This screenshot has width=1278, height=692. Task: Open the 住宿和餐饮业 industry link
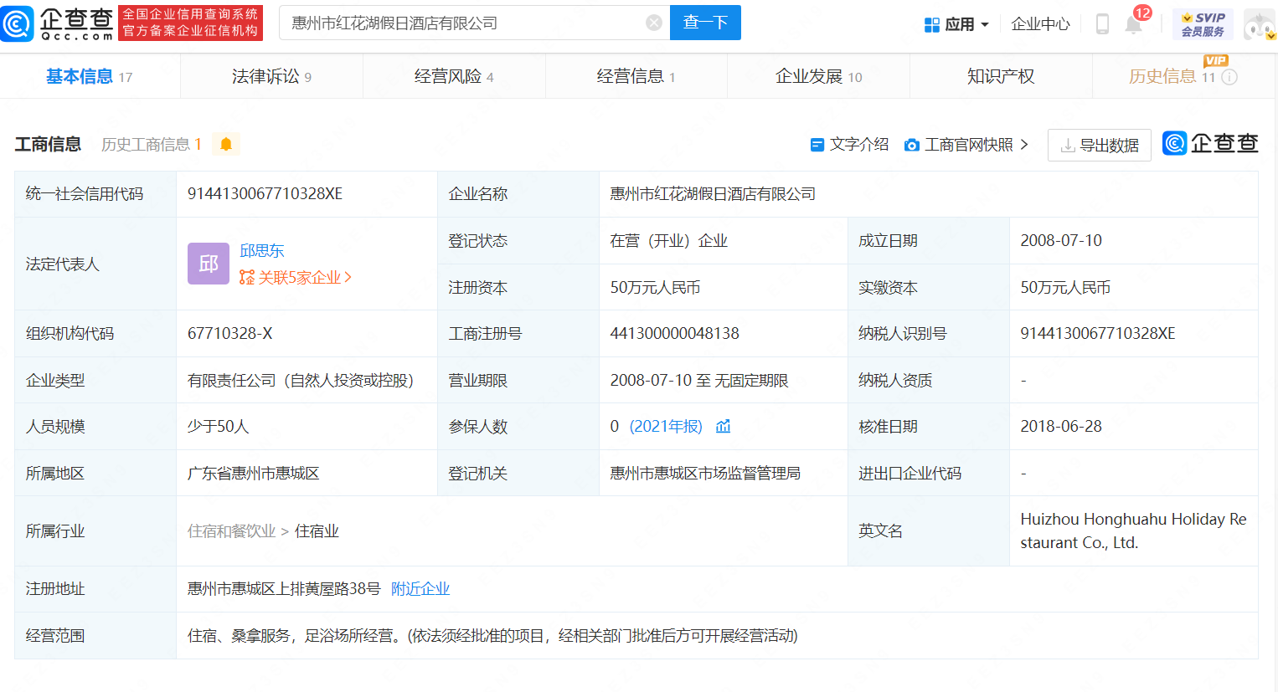pos(231,531)
